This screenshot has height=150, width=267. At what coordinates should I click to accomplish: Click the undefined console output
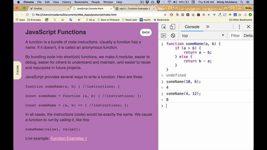pos(176,75)
